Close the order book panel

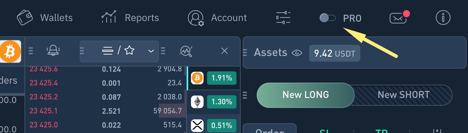tap(225, 51)
